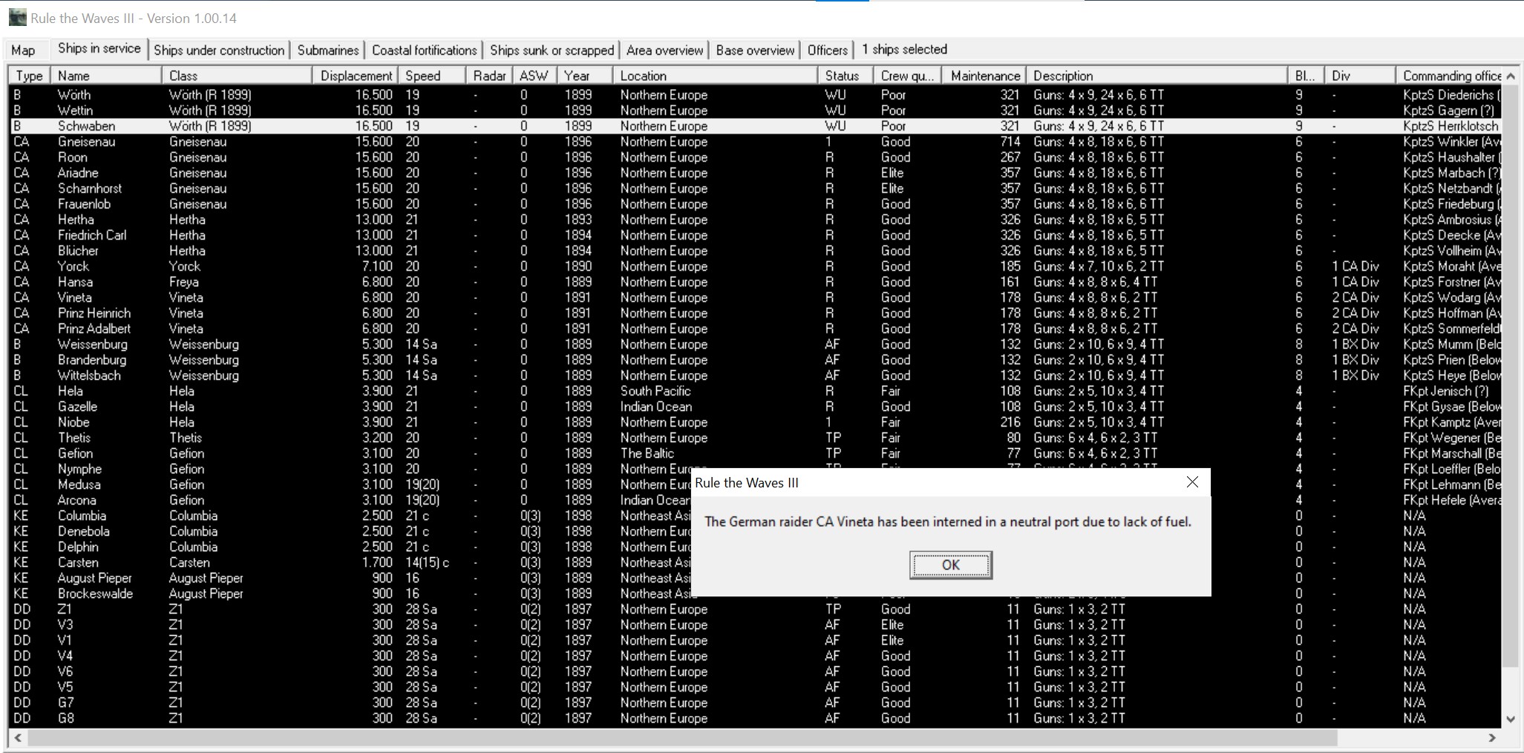The width and height of the screenshot is (1524, 753).
Task: Select the ship named Ariadne
Action: (x=754, y=173)
